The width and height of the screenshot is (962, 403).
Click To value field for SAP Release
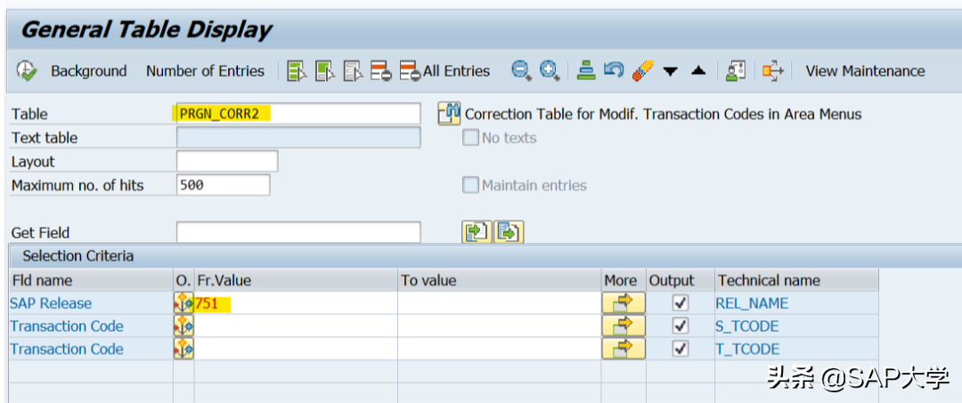click(500, 303)
